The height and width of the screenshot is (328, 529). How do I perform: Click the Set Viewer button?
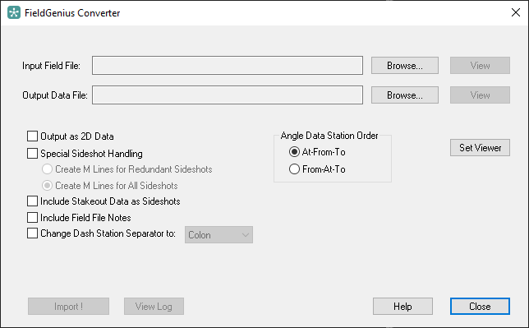coord(480,148)
